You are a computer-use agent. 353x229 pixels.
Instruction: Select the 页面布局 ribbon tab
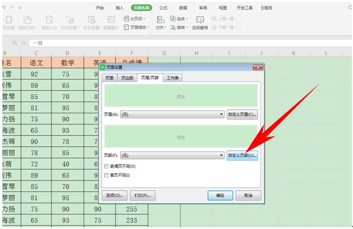pos(142,8)
